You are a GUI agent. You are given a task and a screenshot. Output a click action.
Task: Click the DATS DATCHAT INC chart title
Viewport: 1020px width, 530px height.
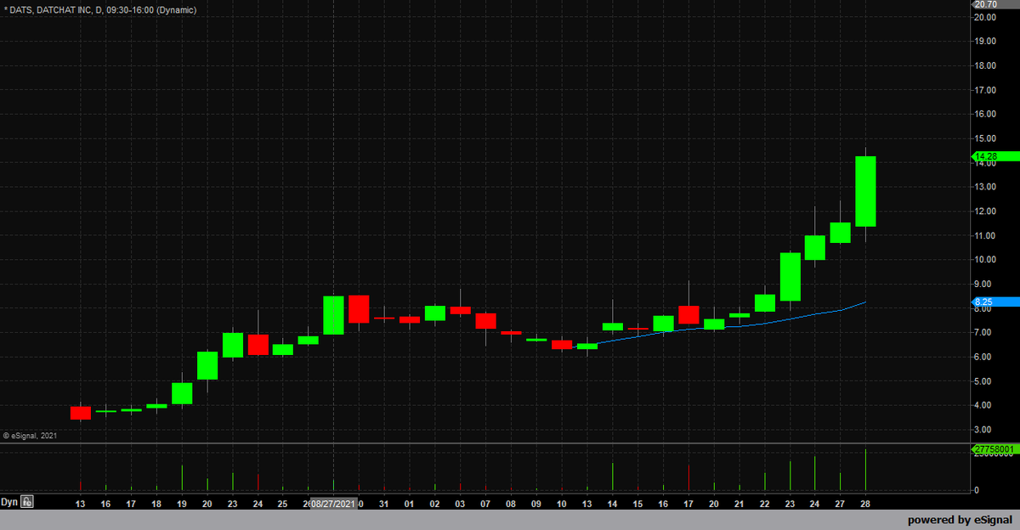(x=100, y=10)
